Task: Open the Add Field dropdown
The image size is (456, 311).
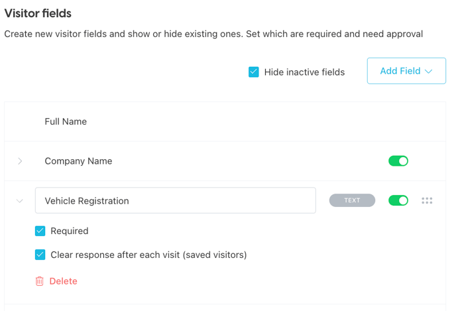Action: tap(406, 71)
